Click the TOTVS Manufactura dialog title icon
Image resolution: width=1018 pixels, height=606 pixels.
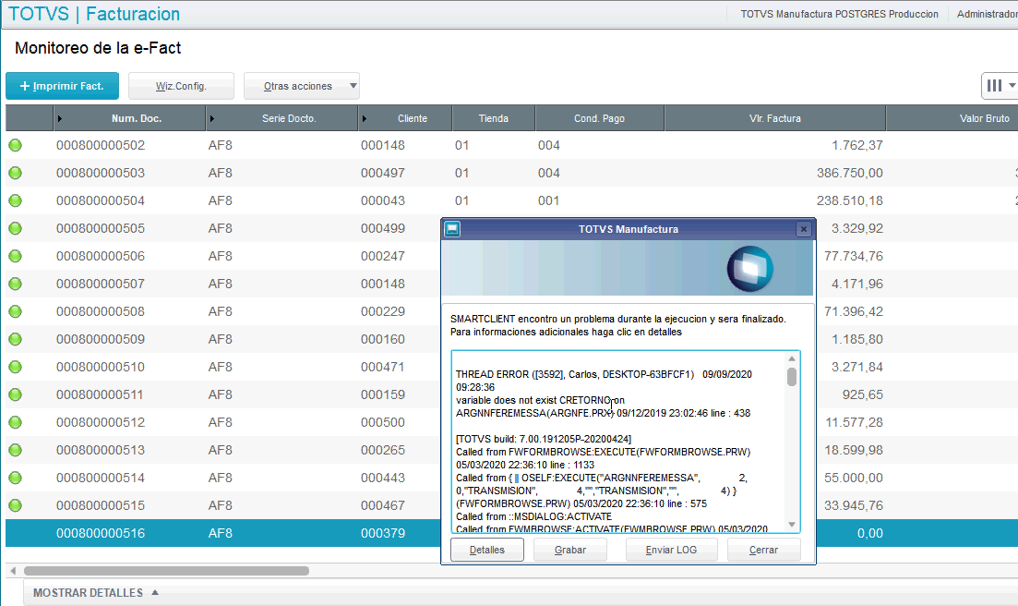tap(452, 229)
